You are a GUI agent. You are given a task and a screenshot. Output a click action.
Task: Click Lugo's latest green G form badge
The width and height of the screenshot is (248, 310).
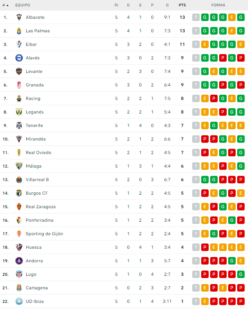pyautogui.click(x=241, y=274)
